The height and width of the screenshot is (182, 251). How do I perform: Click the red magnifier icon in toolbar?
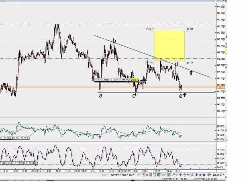pos(192,175)
